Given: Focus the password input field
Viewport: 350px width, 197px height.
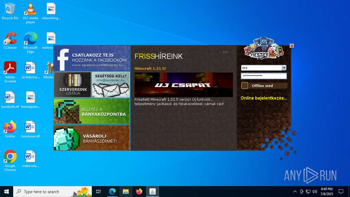Looking at the screenshot, I should pyautogui.click(x=264, y=76).
